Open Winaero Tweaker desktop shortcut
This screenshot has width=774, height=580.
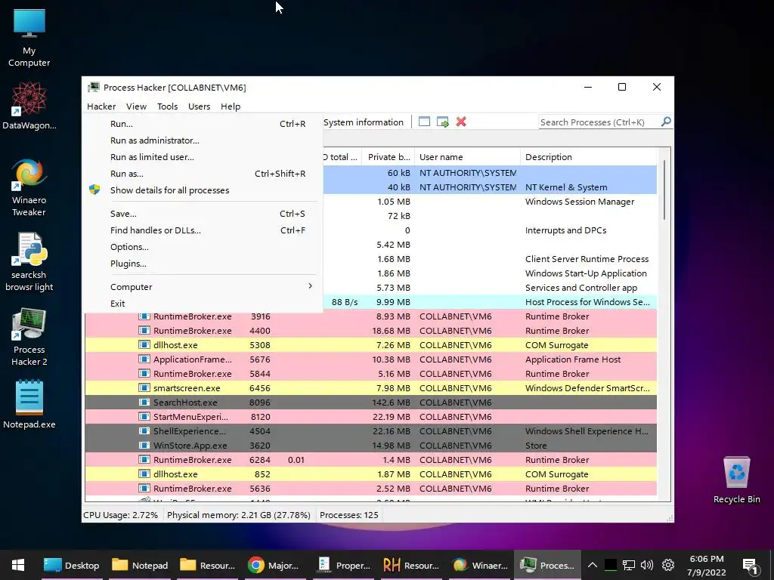(x=29, y=187)
